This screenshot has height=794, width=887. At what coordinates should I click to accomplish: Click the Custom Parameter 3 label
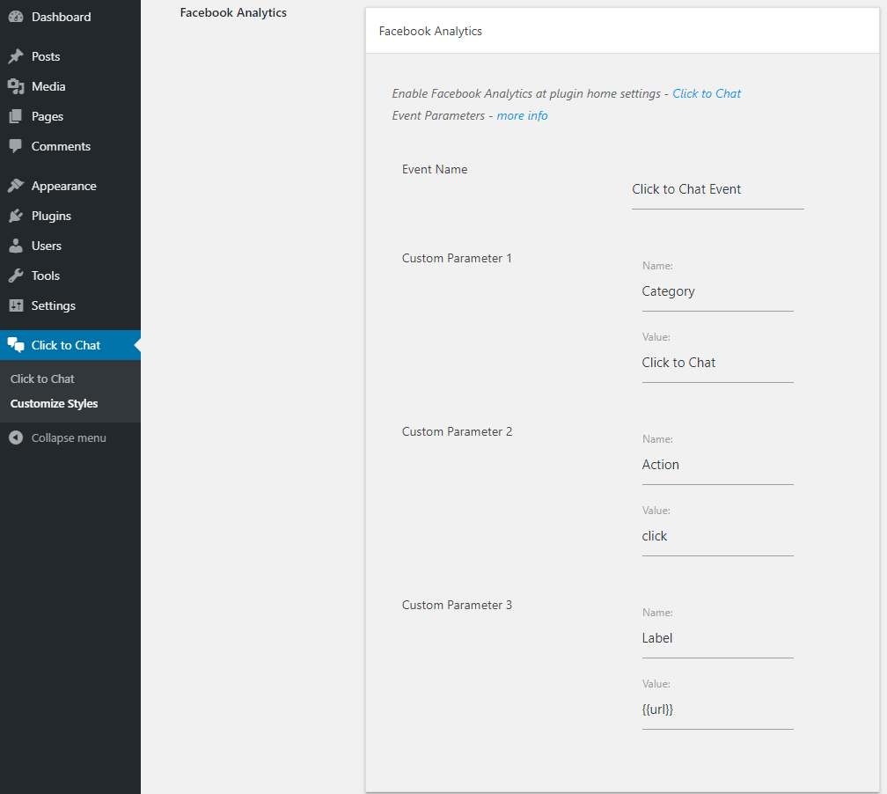pyautogui.click(x=457, y=605)
